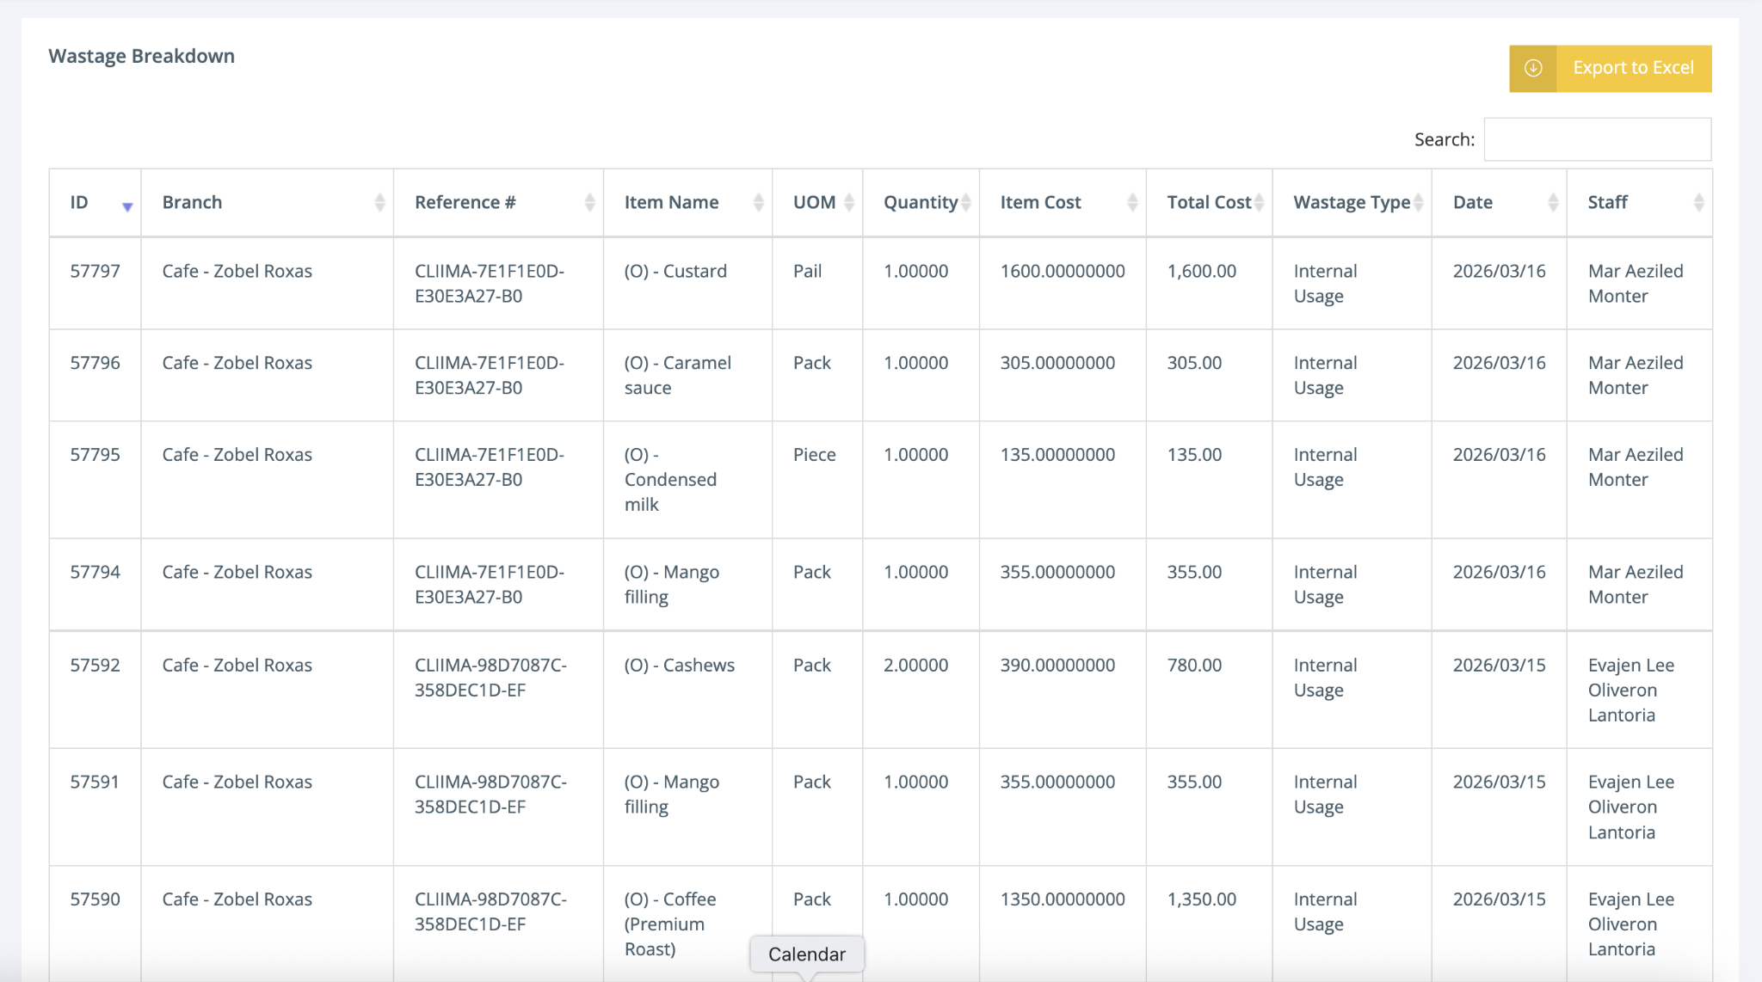This screenshot has width=1762, height=982.
Task: Sort table by ID column arrow
Action: [127, 206]
